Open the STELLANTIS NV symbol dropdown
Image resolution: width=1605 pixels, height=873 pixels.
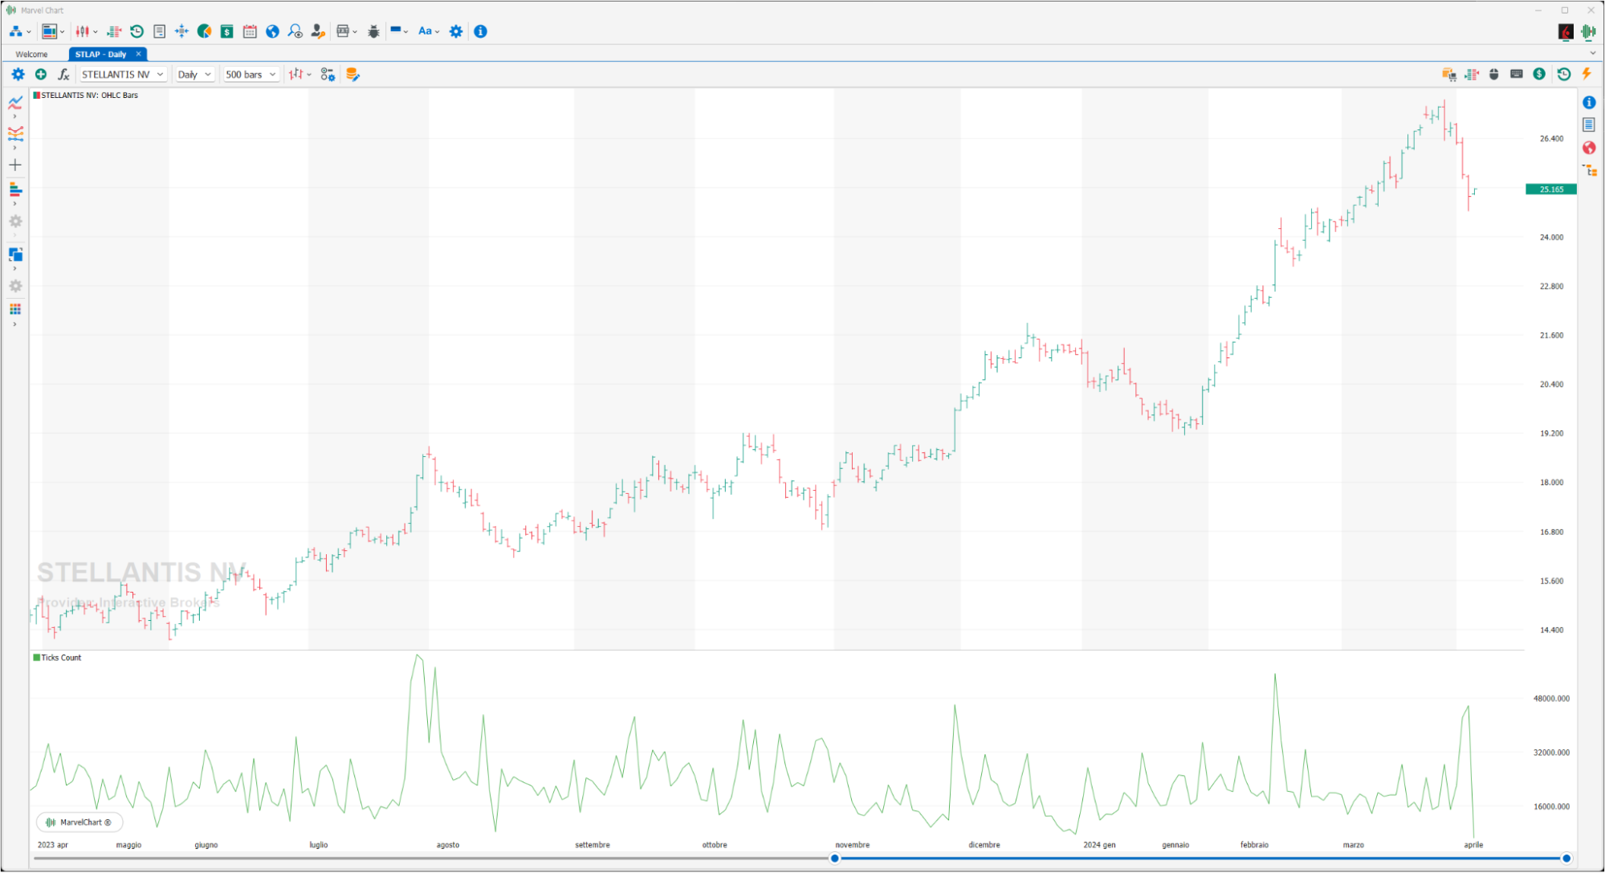123,75
